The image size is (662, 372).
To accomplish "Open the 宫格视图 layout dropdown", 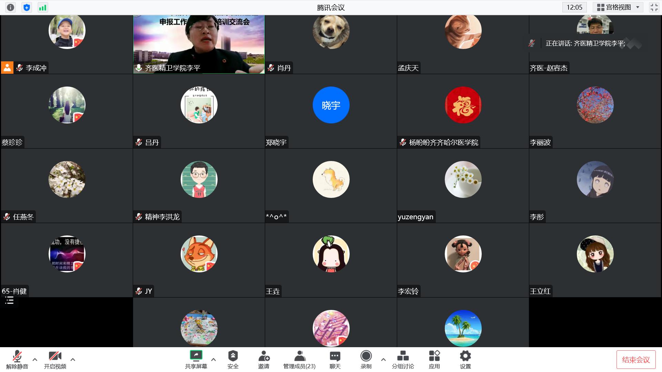I will (x=618, y=7).
